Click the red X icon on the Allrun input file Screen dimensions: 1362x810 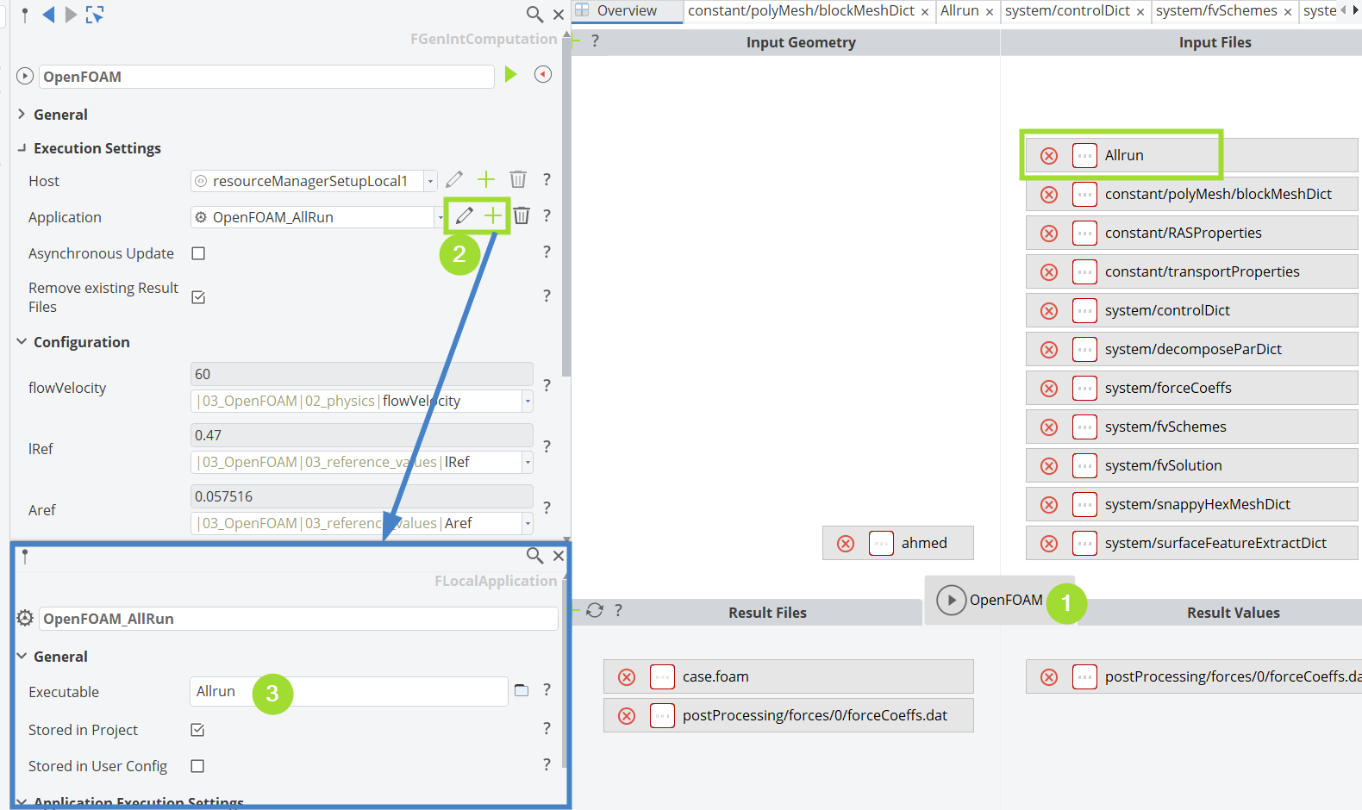pyautogui.click(x=1049, y=156)
